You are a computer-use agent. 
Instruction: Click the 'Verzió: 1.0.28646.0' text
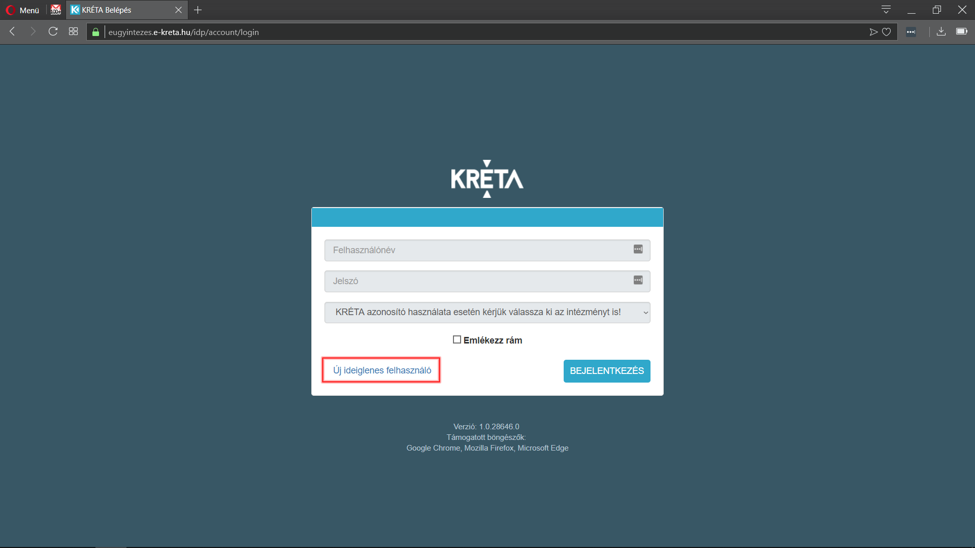[x=486, y=427]
